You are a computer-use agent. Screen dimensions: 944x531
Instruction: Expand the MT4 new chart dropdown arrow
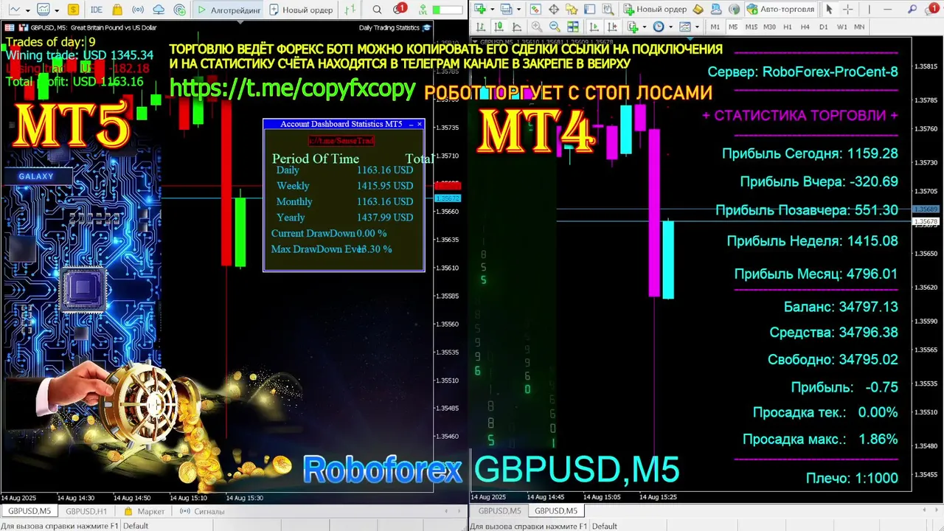coord(492,10)
